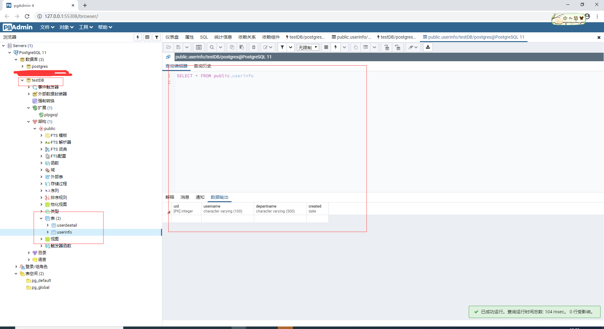
Task: Rollback the current transaction
Action: tap(398, 47)
